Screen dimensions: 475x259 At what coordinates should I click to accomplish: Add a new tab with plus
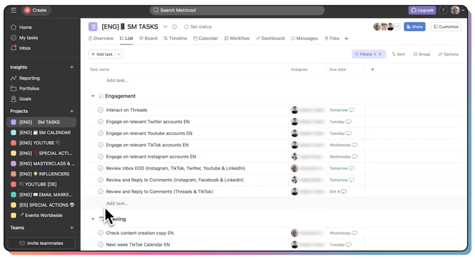347,38
